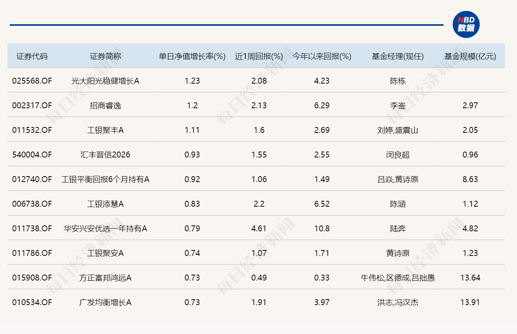The width and height of the screenshot is (517, 334).
Task: Sort by 近1周回报(%) column
Action: pyautogui.click(x=258, y=55)
